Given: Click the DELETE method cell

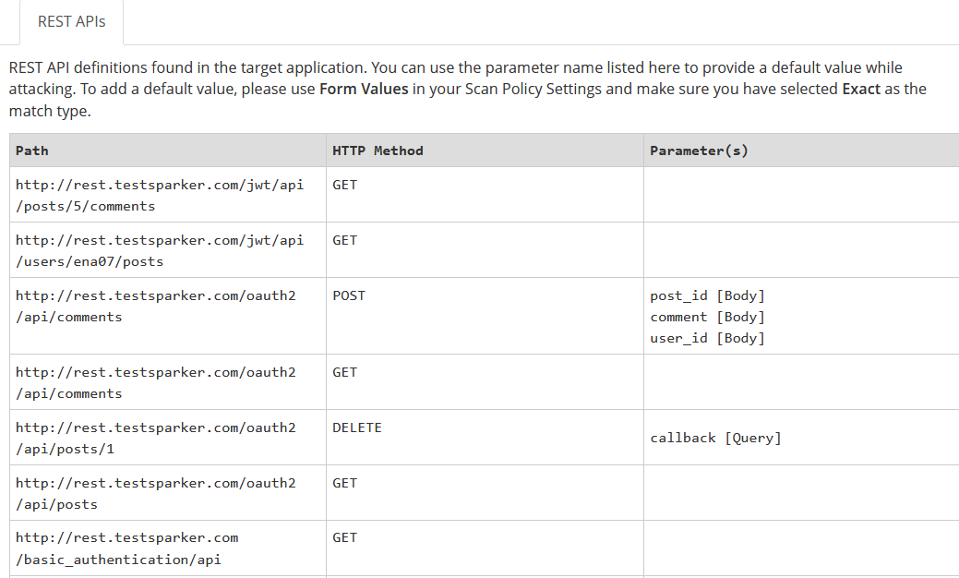Looking at the screenshot, I should pos(357,427).
